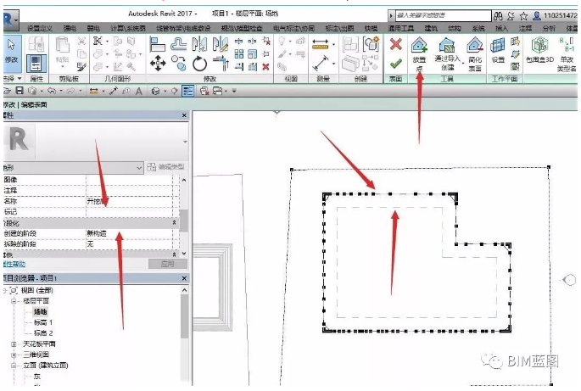581x391 pixels.
Task: Click the red Delete icon in Modify panel
Action: coord(265,67)
